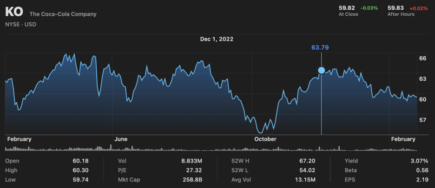The width and height of the screenshot is (435, 188).
Task: Click the last February x-axis label
Action: pyautogui.click(x=403, y=139)
